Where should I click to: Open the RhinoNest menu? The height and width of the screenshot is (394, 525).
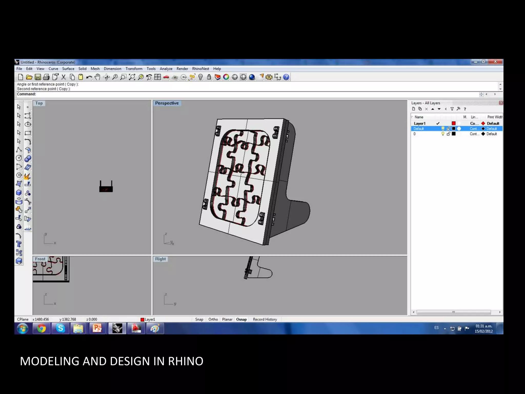[x=200, y=69]
